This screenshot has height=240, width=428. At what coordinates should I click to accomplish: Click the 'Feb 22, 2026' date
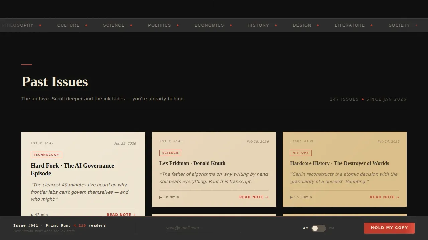(x=125, y=144)
